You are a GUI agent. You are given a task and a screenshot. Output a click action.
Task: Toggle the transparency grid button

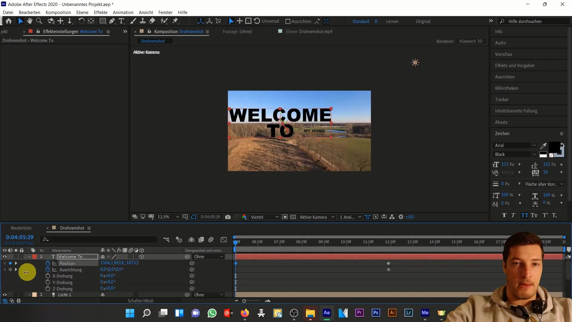[x=293, y=217]
